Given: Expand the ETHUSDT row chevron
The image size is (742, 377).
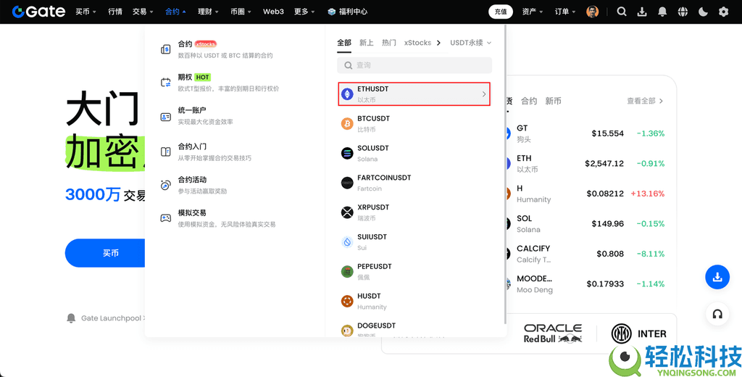Looking at the screenshot, I should (x=483, y=94).
